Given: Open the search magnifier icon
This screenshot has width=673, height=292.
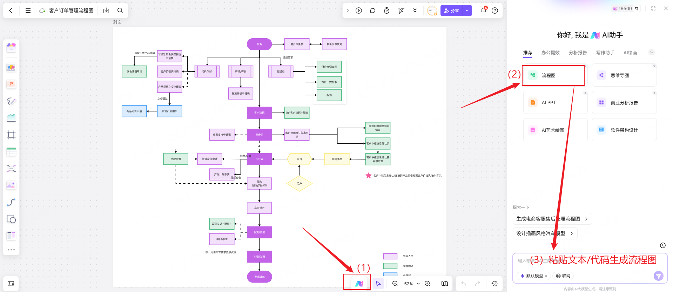Looking at the screenshot, I should [x=120, y=11].
